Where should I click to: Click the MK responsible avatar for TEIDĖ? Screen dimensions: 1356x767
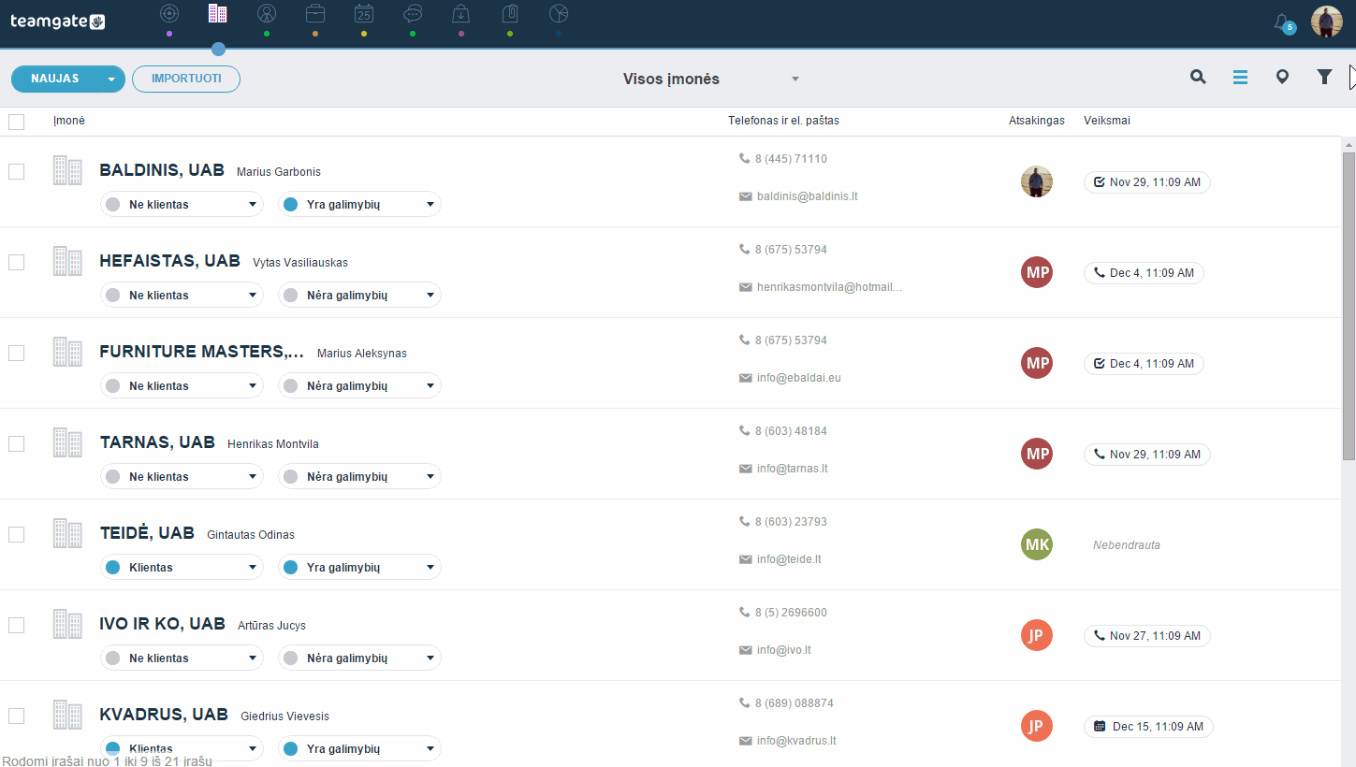(1037, 544)
